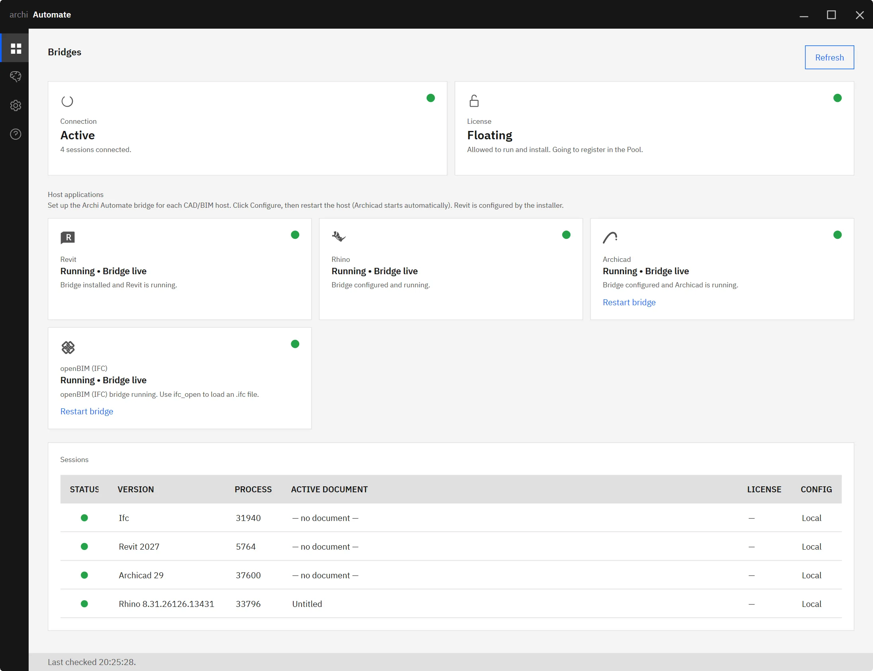Click Local config in Ifc row

(x=811, y=518)
